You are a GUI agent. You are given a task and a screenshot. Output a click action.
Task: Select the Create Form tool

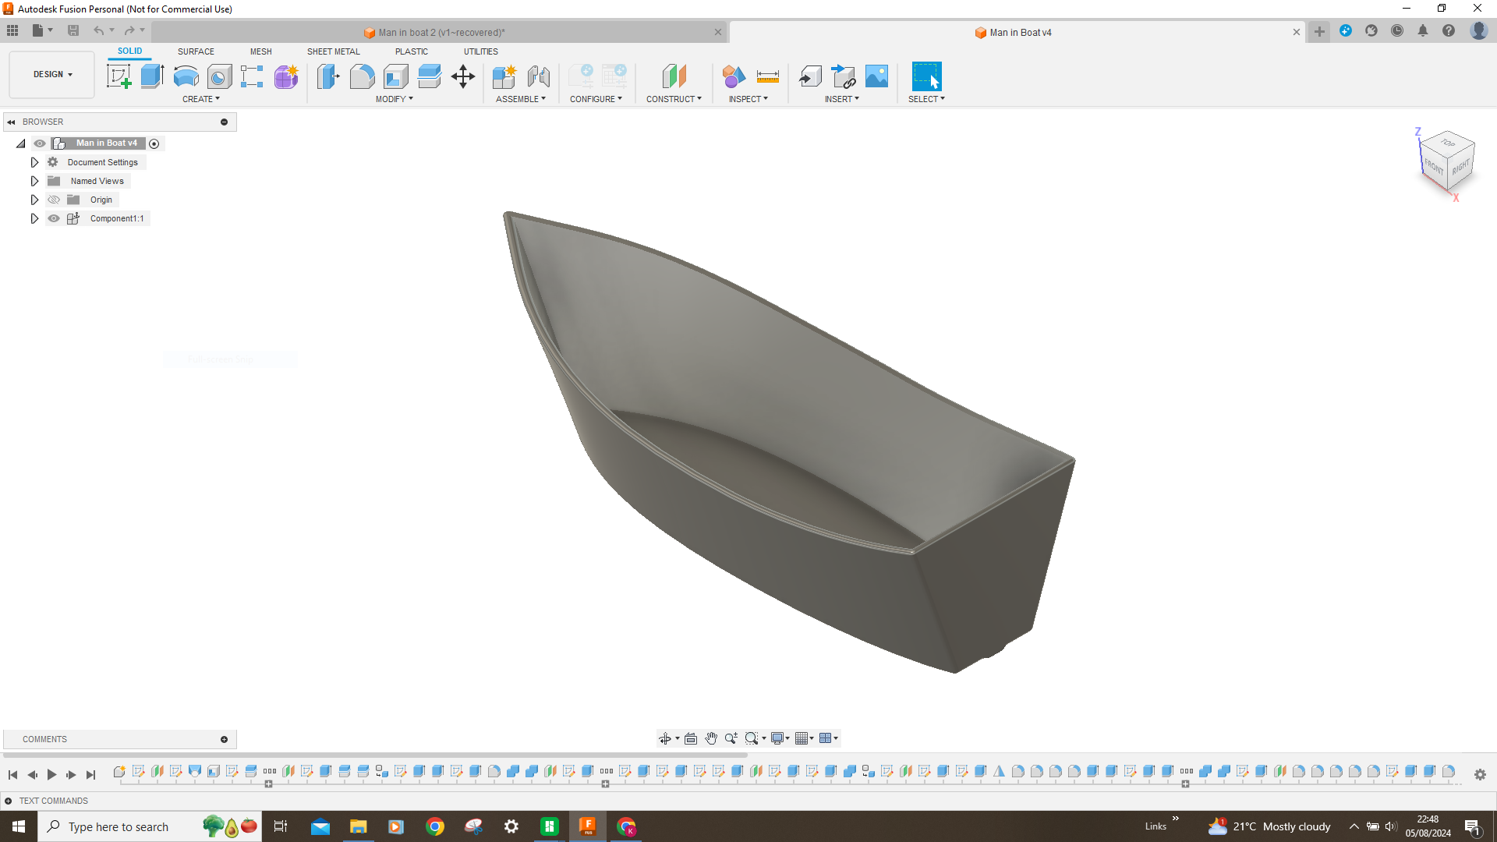286,76
